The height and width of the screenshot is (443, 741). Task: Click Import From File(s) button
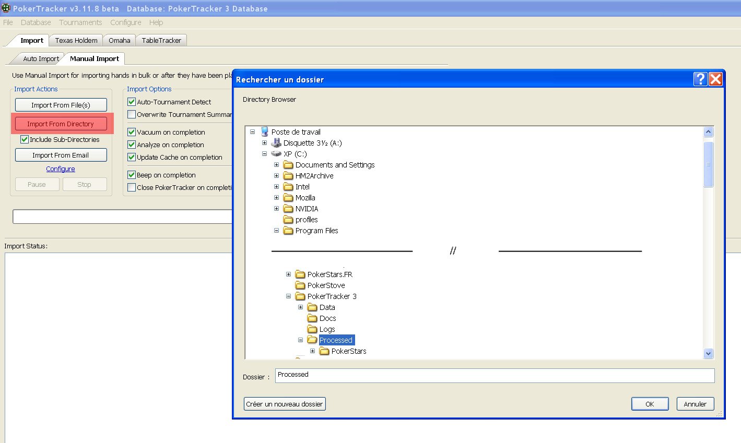pyautogui.click(x=61, y=105)
